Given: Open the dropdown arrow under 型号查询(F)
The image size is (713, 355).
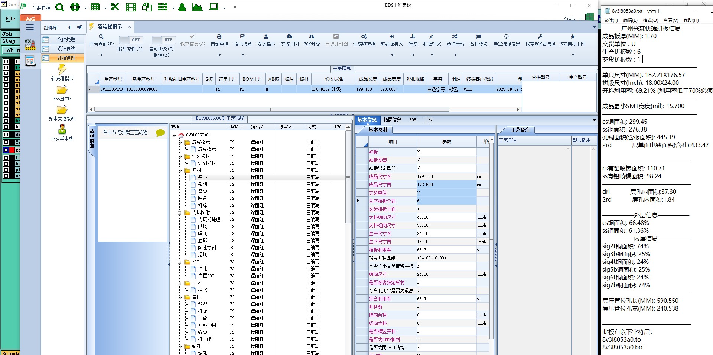Looking at the screenshot, I should point(101,55).
